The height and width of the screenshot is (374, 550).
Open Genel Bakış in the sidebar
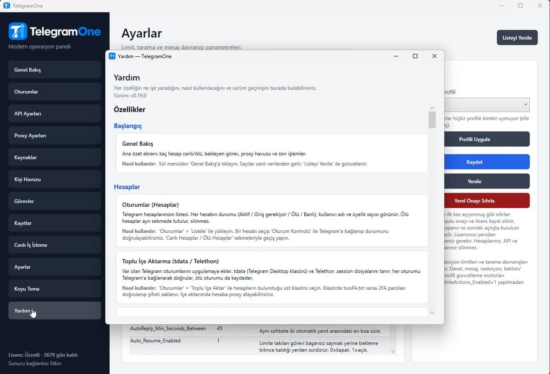[55, 70]
